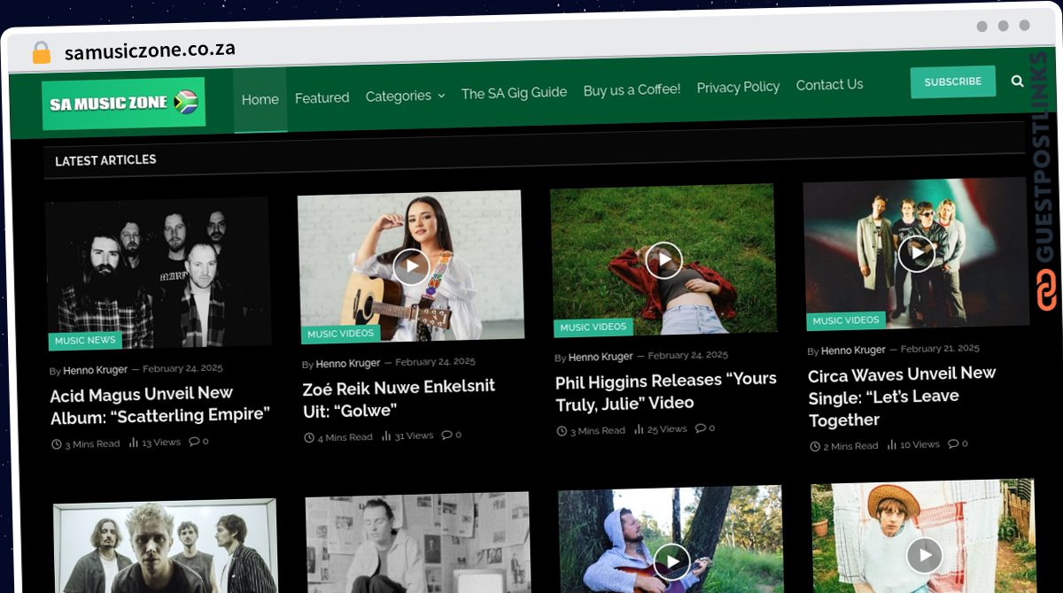Image resolution: width=1063 pixels, height=593 pixels.
Task: Play the Circa Waves video thumbnail
Action: (917, 252)
